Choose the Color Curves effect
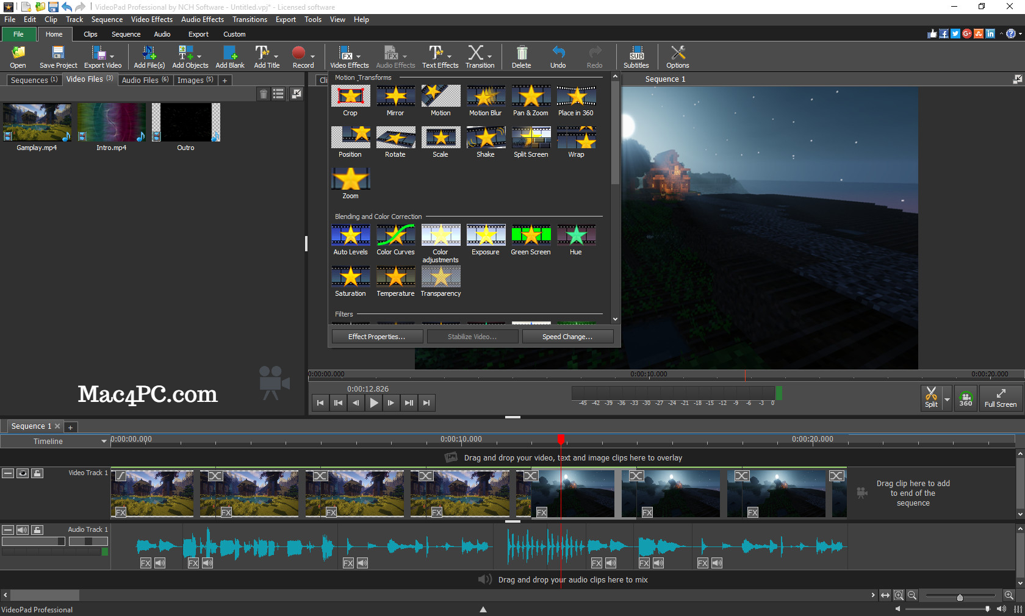This screenshot has width=1025, height=616. (395, 240)
